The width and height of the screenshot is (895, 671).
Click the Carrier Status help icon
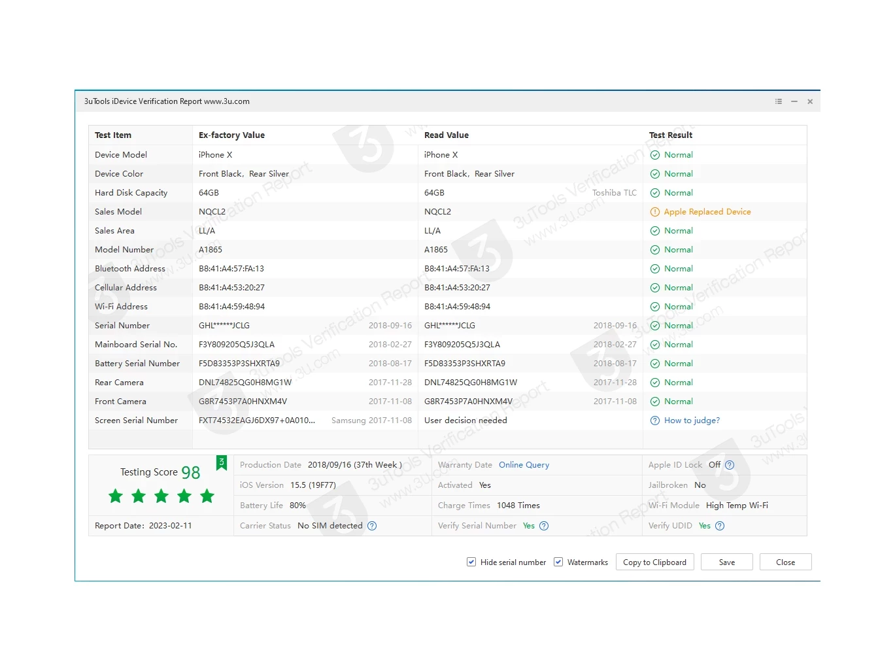click(372, 526)
